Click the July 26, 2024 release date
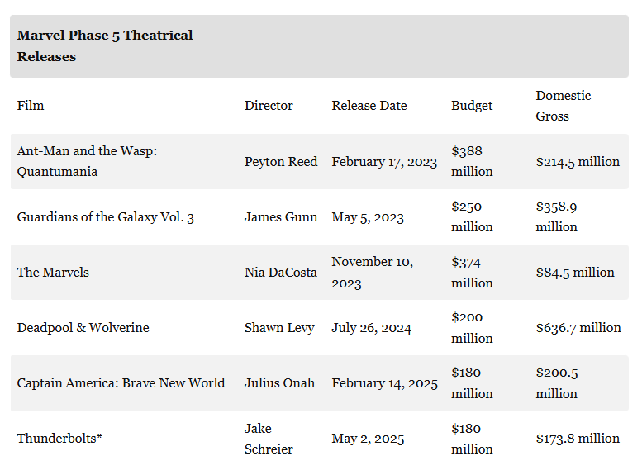Viewport: 642px width, 475px height. (373, 328)
